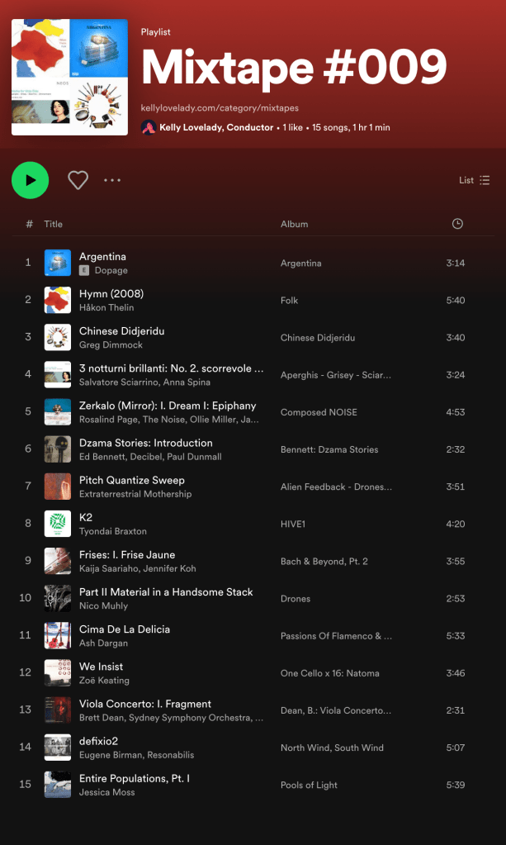Select the track Chinese Didjeridu

click(121, 331)
